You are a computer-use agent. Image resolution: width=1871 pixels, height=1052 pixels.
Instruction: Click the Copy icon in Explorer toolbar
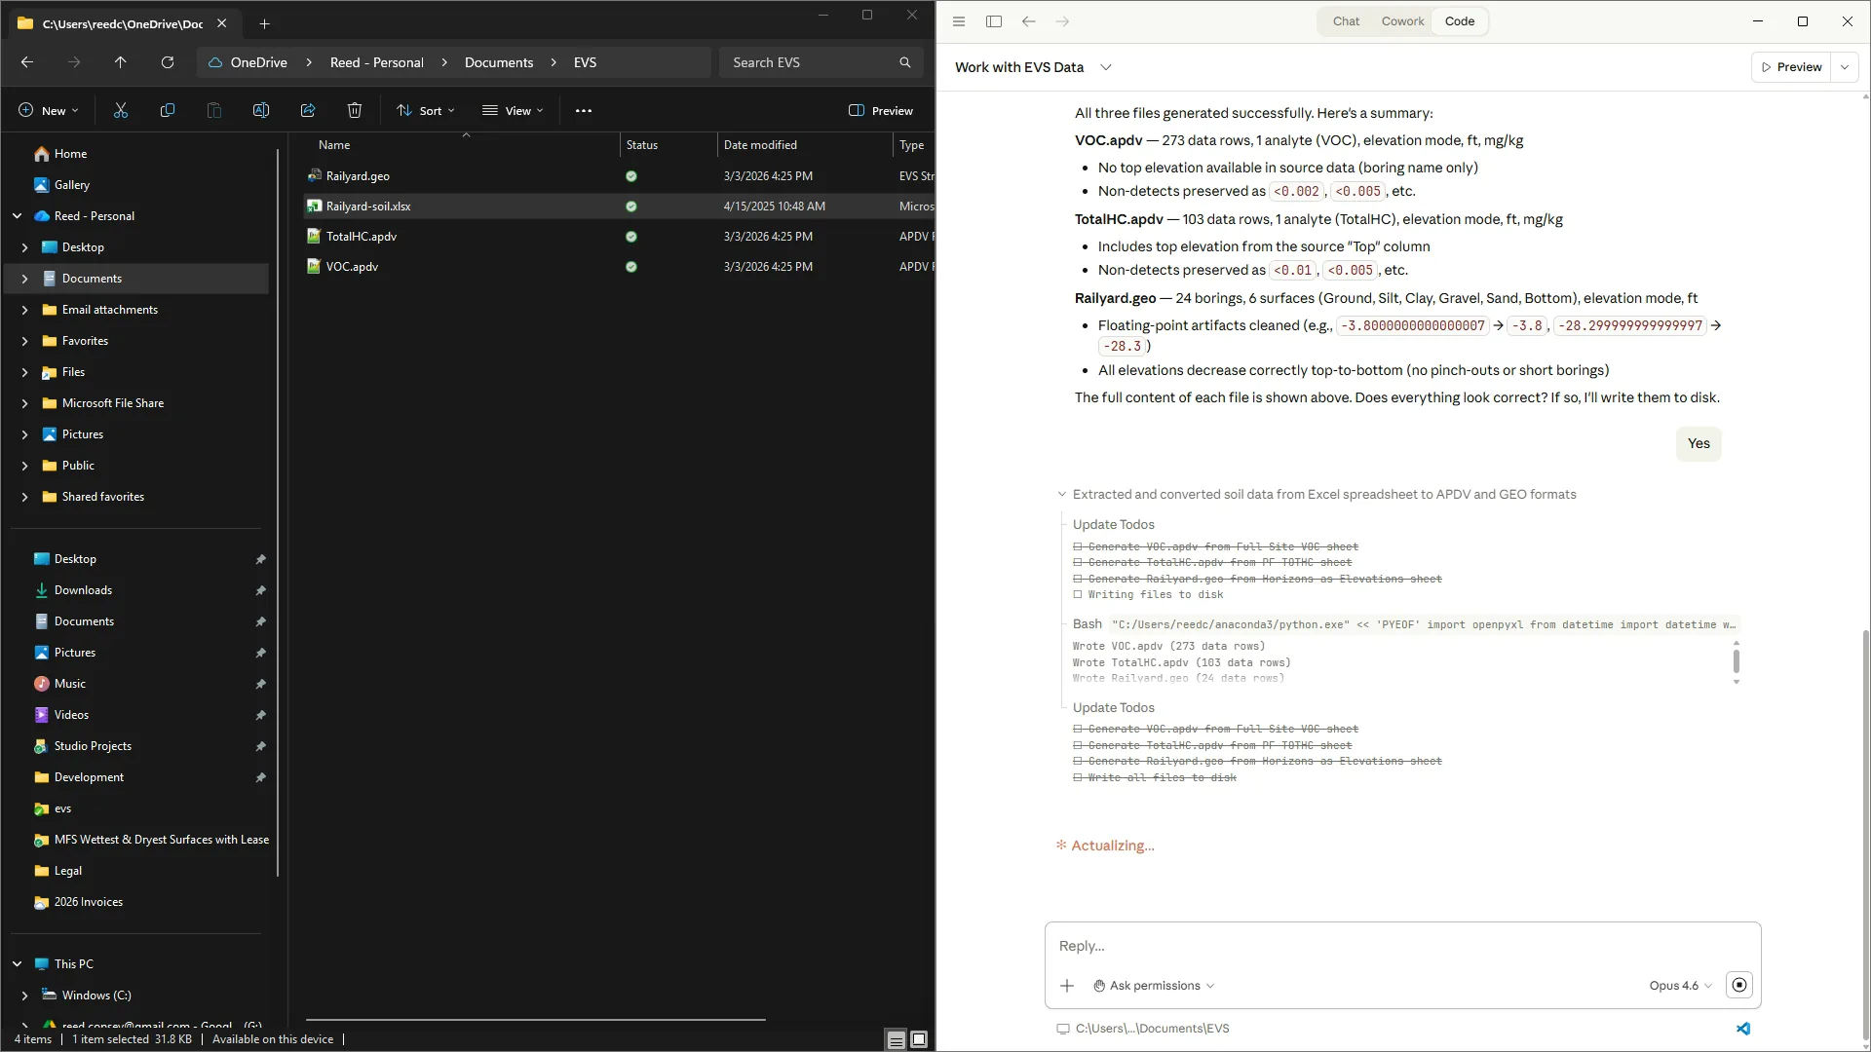tap(168, 111)
